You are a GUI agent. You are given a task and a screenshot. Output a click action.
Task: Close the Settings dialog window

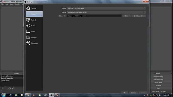tap(146, 1)
